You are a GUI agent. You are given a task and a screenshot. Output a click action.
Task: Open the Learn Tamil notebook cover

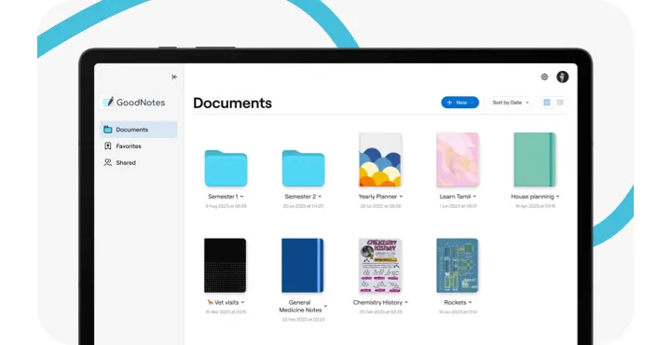tap(458, 159)
